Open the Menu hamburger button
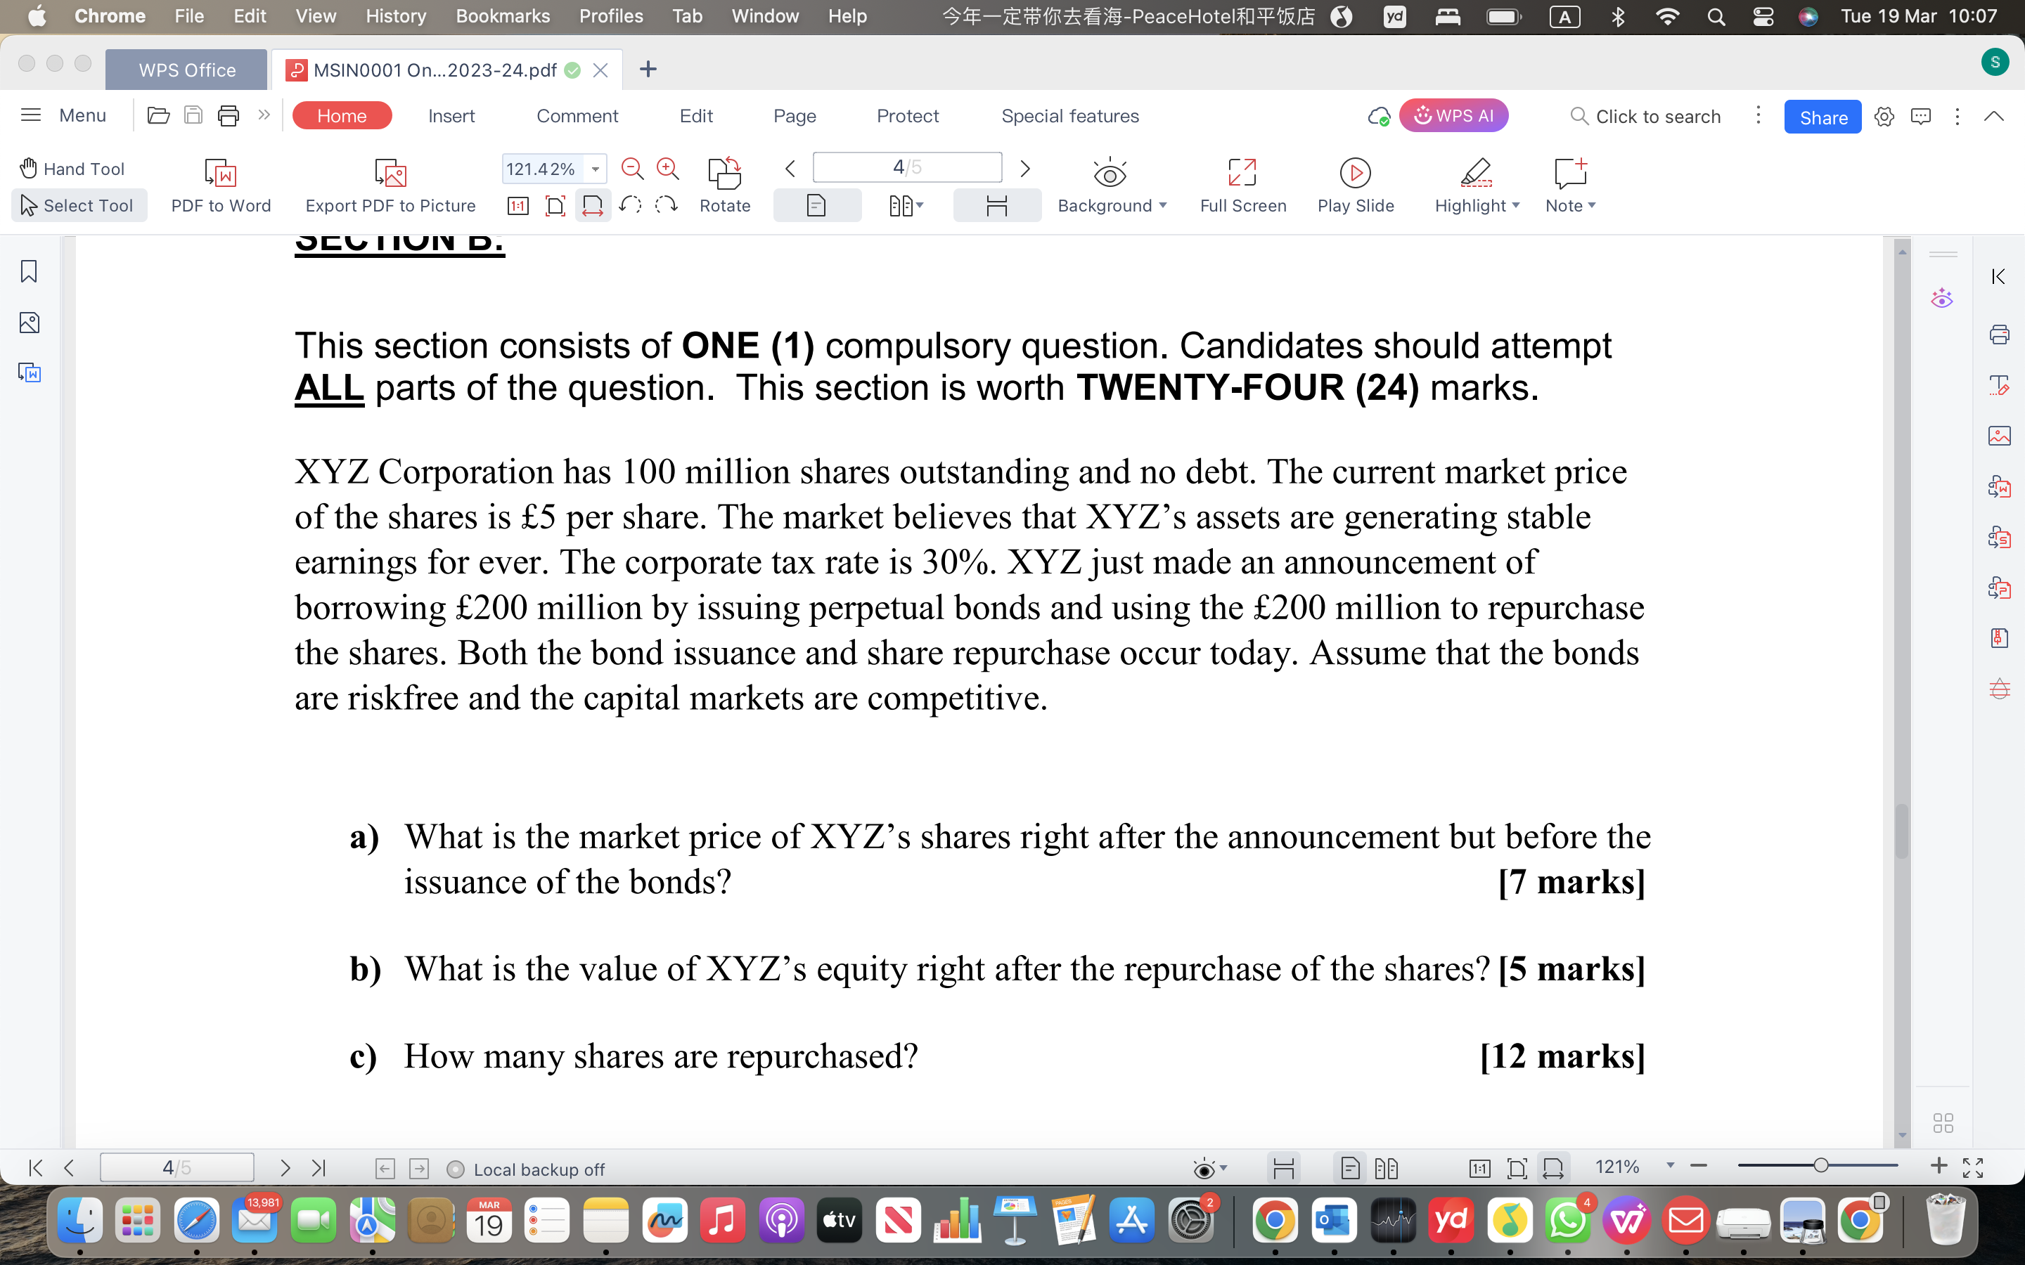 pos(63,115)
